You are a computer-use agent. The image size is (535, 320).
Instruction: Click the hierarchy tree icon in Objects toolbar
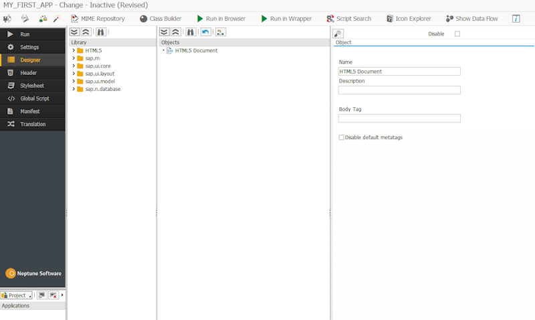pos(221,32)
